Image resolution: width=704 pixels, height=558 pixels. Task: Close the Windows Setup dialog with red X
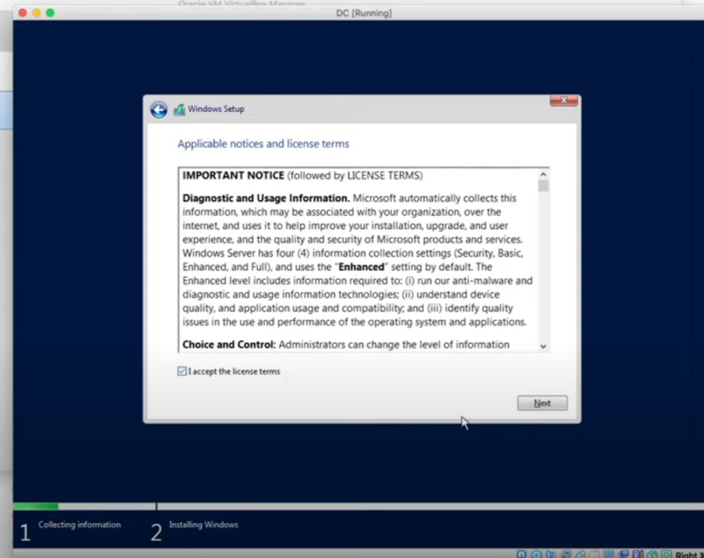564,100
